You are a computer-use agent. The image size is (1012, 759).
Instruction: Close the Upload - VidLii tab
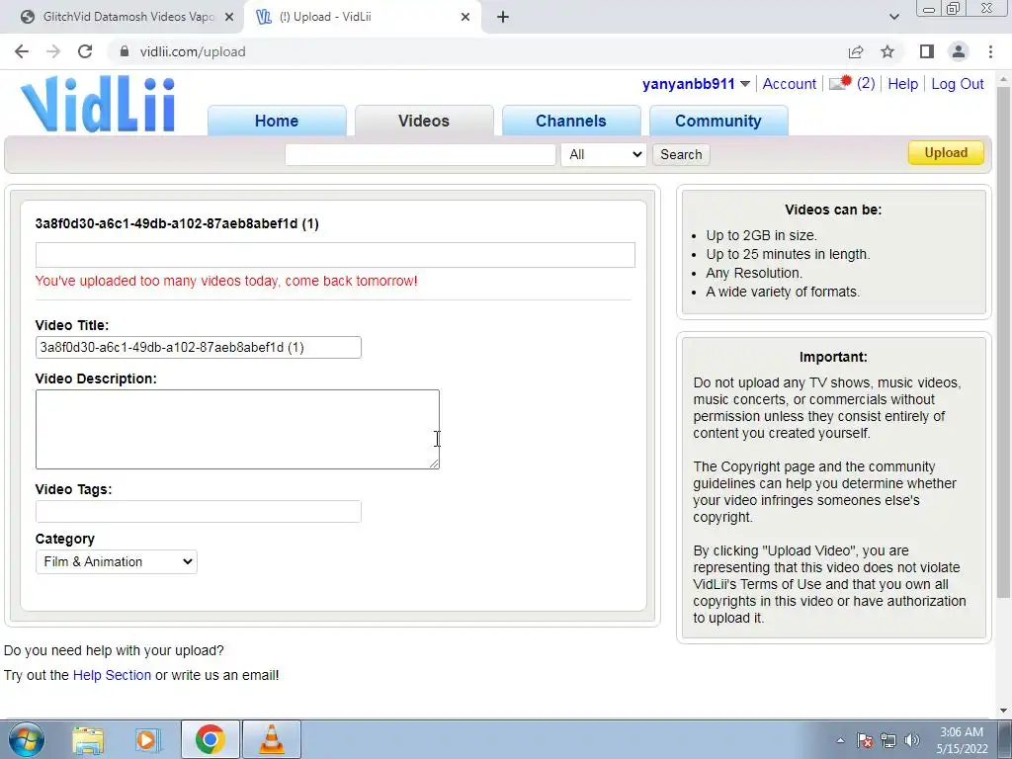(465, 18)
